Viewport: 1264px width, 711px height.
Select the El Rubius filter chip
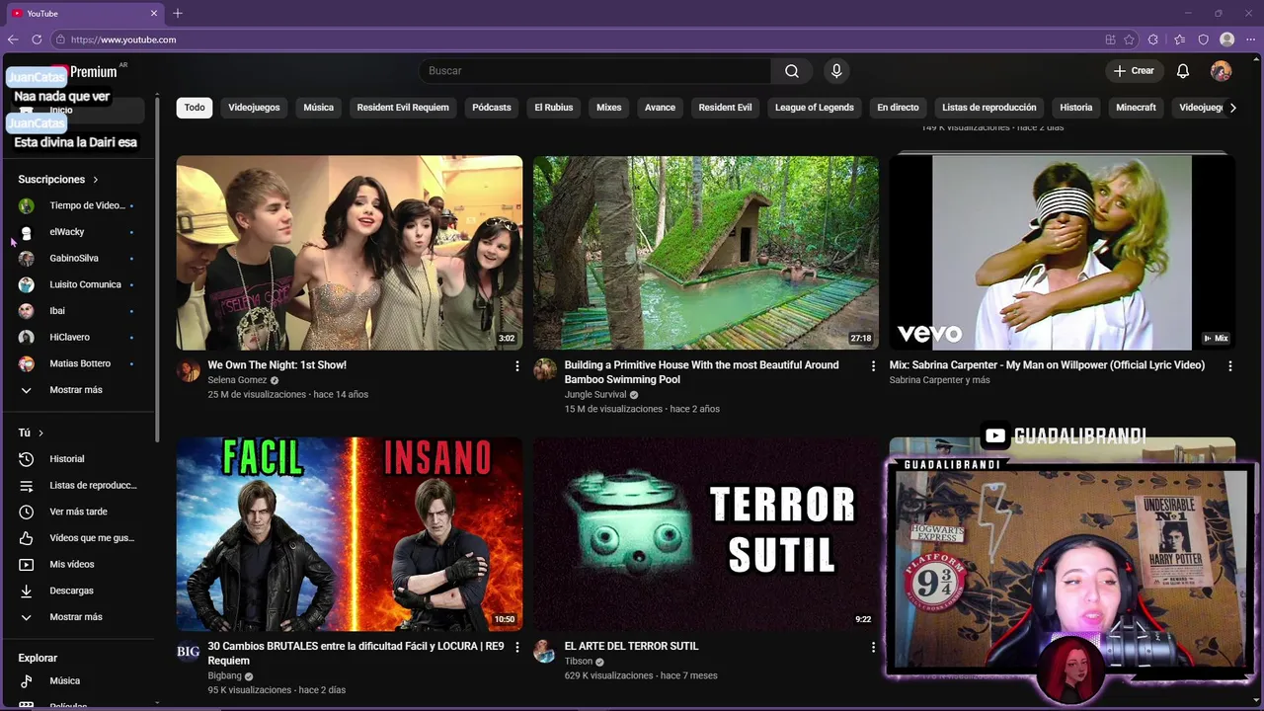(x=554, y=108)
